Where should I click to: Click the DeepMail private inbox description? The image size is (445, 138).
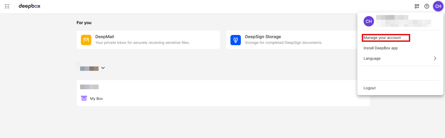click(x=142, y=43)
